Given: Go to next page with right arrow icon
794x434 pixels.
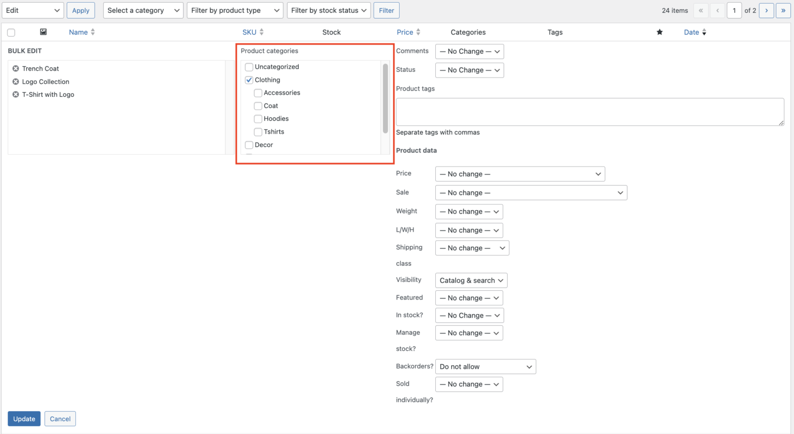Looking at the screenshot, I should pyautogui.click(x=767, y=10).
